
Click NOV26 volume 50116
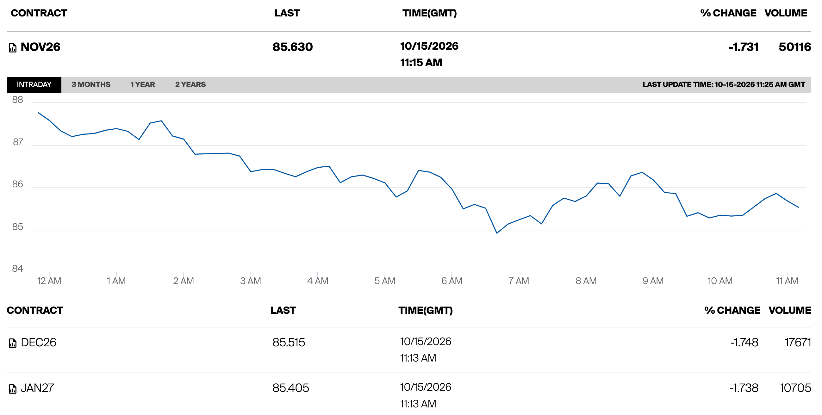(x=794, y=47)
